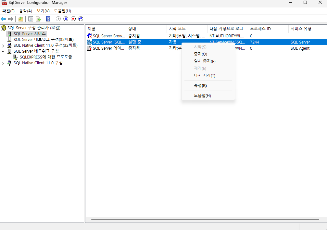The height and width of the screenshot is (230, 327).
Task: Click the running SQL Server (SQL...) service icon
Action: coord(90,42)
